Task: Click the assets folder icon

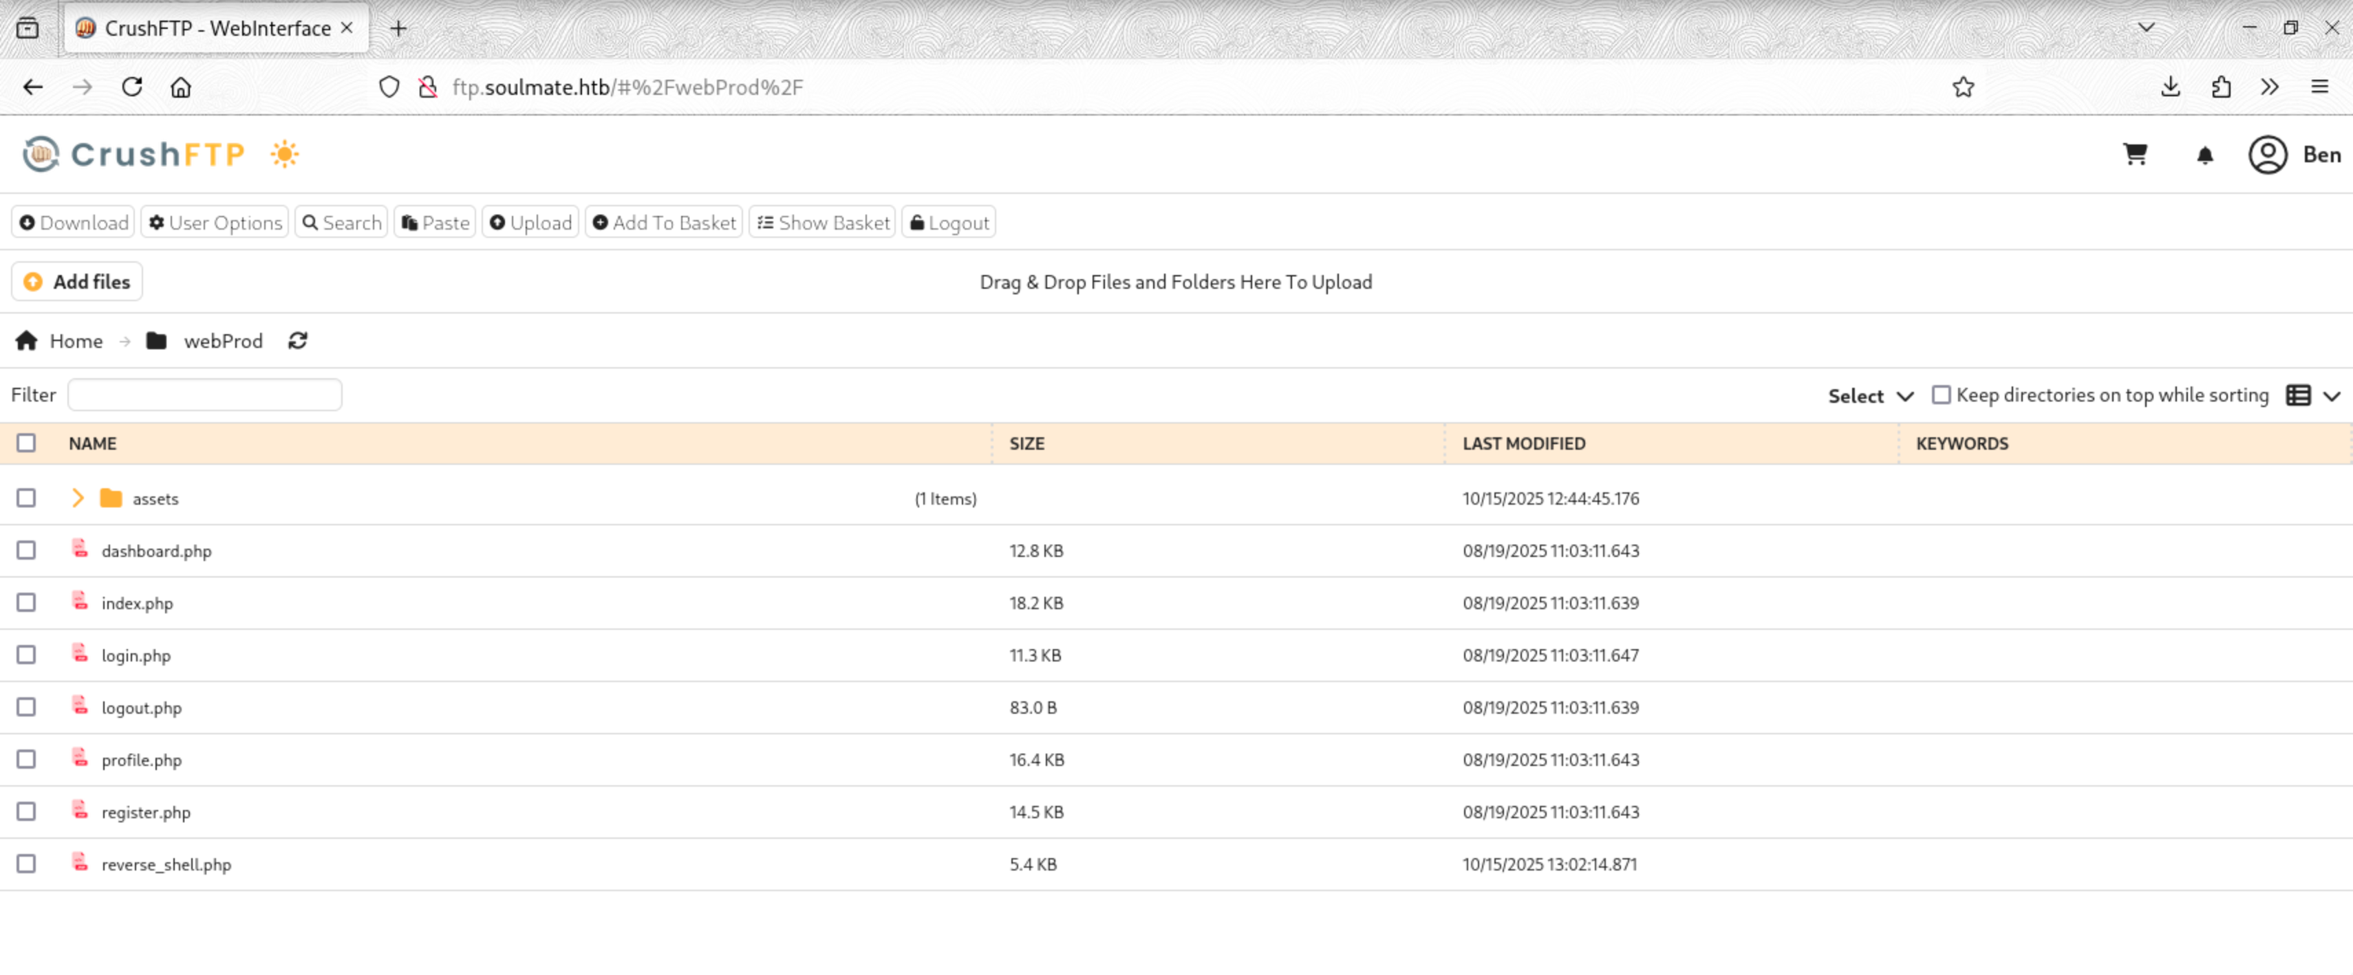Action: click(111, 498)
